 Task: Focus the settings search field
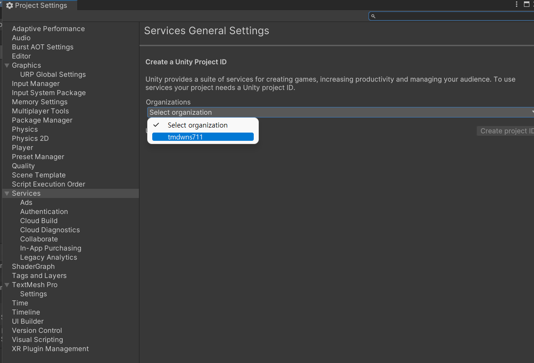coord(453,16)
